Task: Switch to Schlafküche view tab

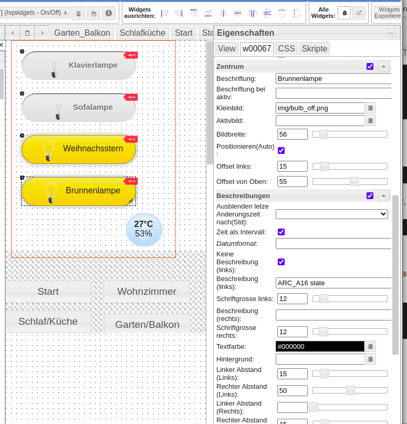Action: 142,33
